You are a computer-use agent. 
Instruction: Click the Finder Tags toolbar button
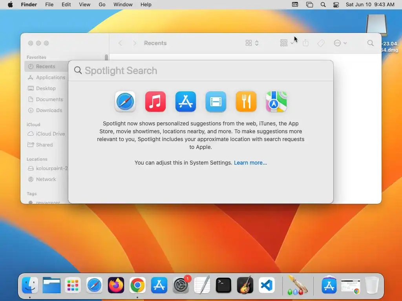[x=321, y=43]
